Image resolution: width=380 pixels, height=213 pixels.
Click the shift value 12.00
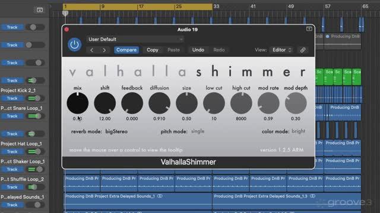coord(104,118)
